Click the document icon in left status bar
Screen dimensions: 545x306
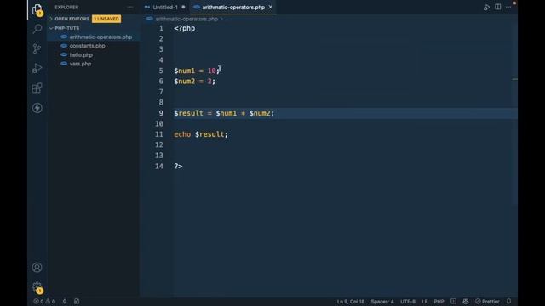[77, 302]
